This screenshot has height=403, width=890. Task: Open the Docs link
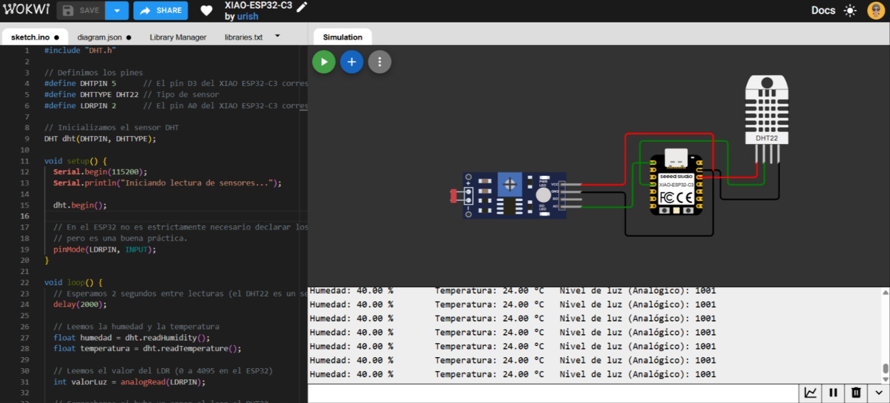[x=823, y=10]
